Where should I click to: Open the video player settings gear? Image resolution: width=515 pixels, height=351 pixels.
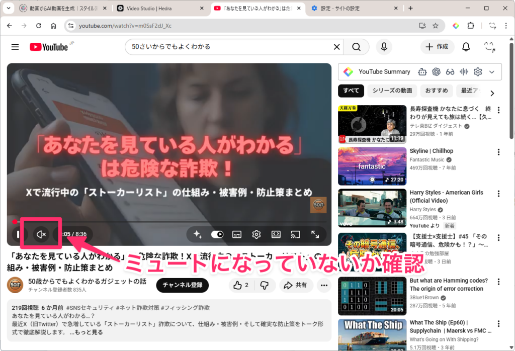click(256, 234)
